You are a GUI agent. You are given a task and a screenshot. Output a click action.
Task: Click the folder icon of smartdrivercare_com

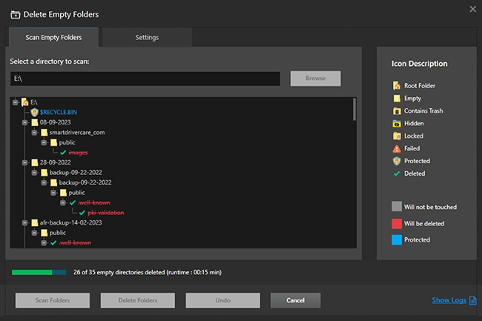click(44, 133)
